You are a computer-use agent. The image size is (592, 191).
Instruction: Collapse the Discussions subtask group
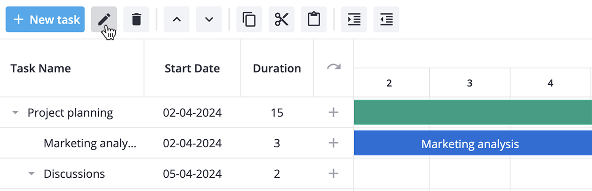click(32, 174)
